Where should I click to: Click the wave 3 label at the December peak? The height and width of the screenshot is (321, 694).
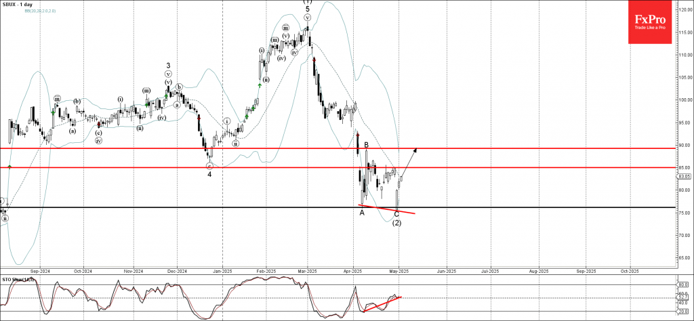pyautogui.click(x=168, y=66)
